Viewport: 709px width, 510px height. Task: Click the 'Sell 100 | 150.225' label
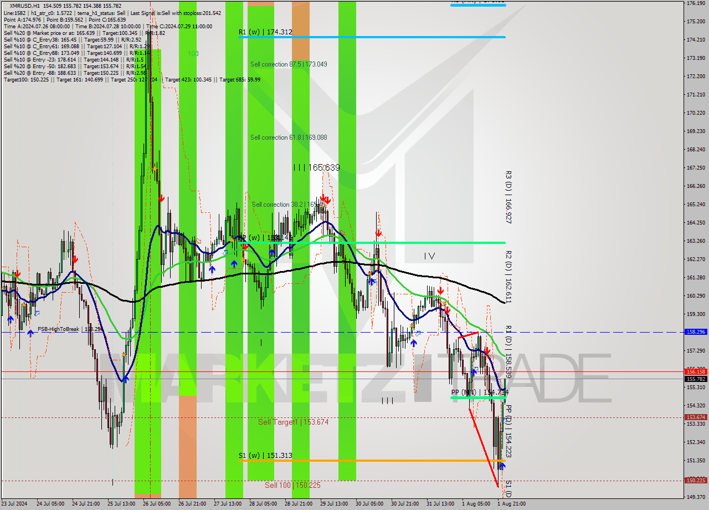click(x=292, y=485)
